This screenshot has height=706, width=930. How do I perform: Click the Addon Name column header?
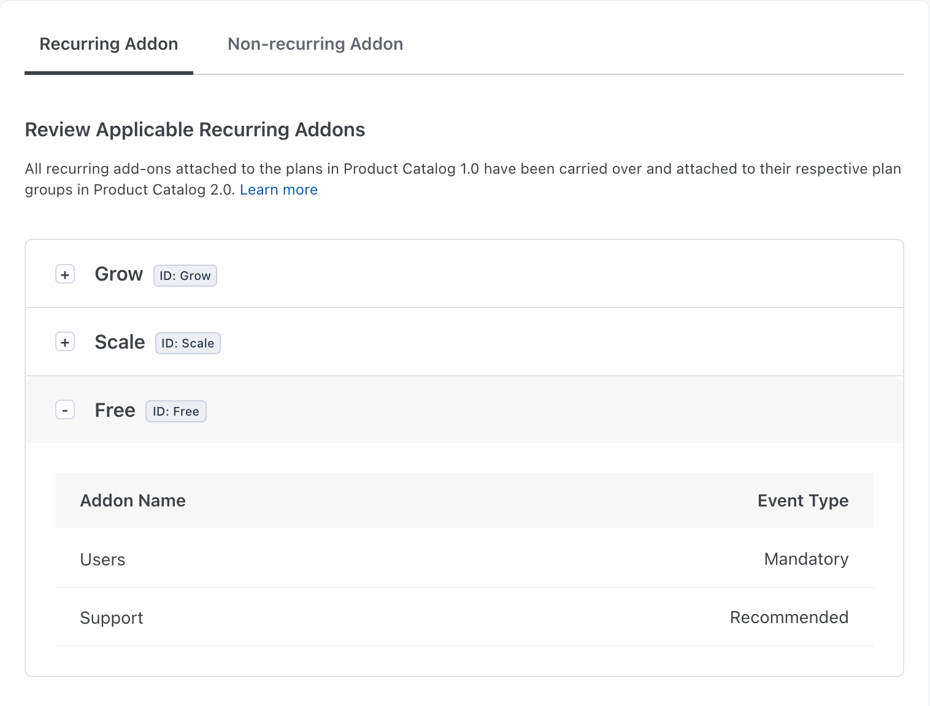pyautogui.click(x=133, y=501)
